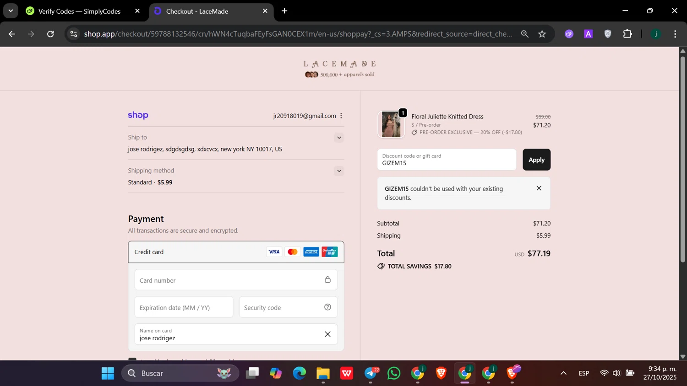Open WhatsApp from the taskbar
687x386 pixels.
(394, 373)
